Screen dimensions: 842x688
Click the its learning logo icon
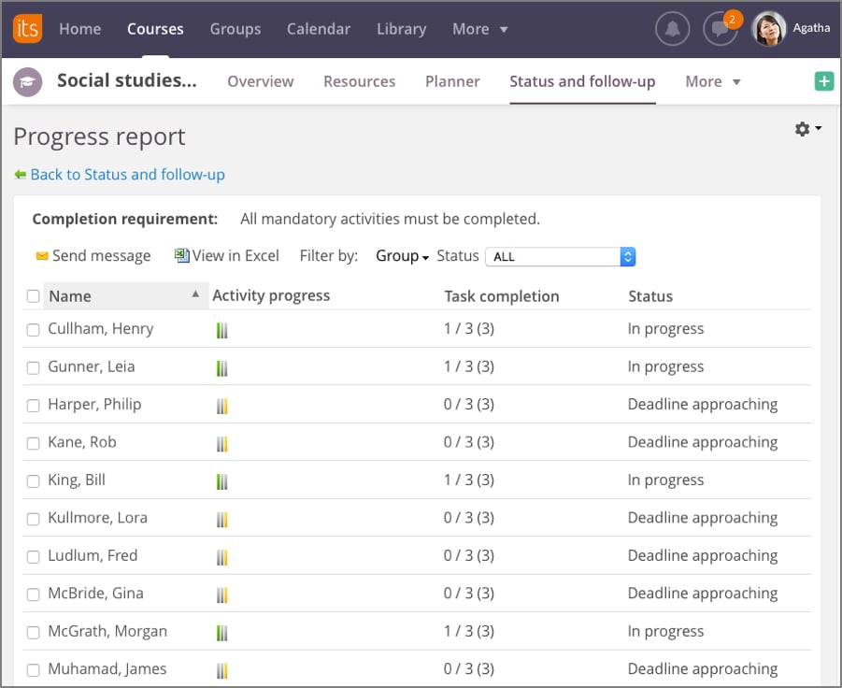(28, 29)
